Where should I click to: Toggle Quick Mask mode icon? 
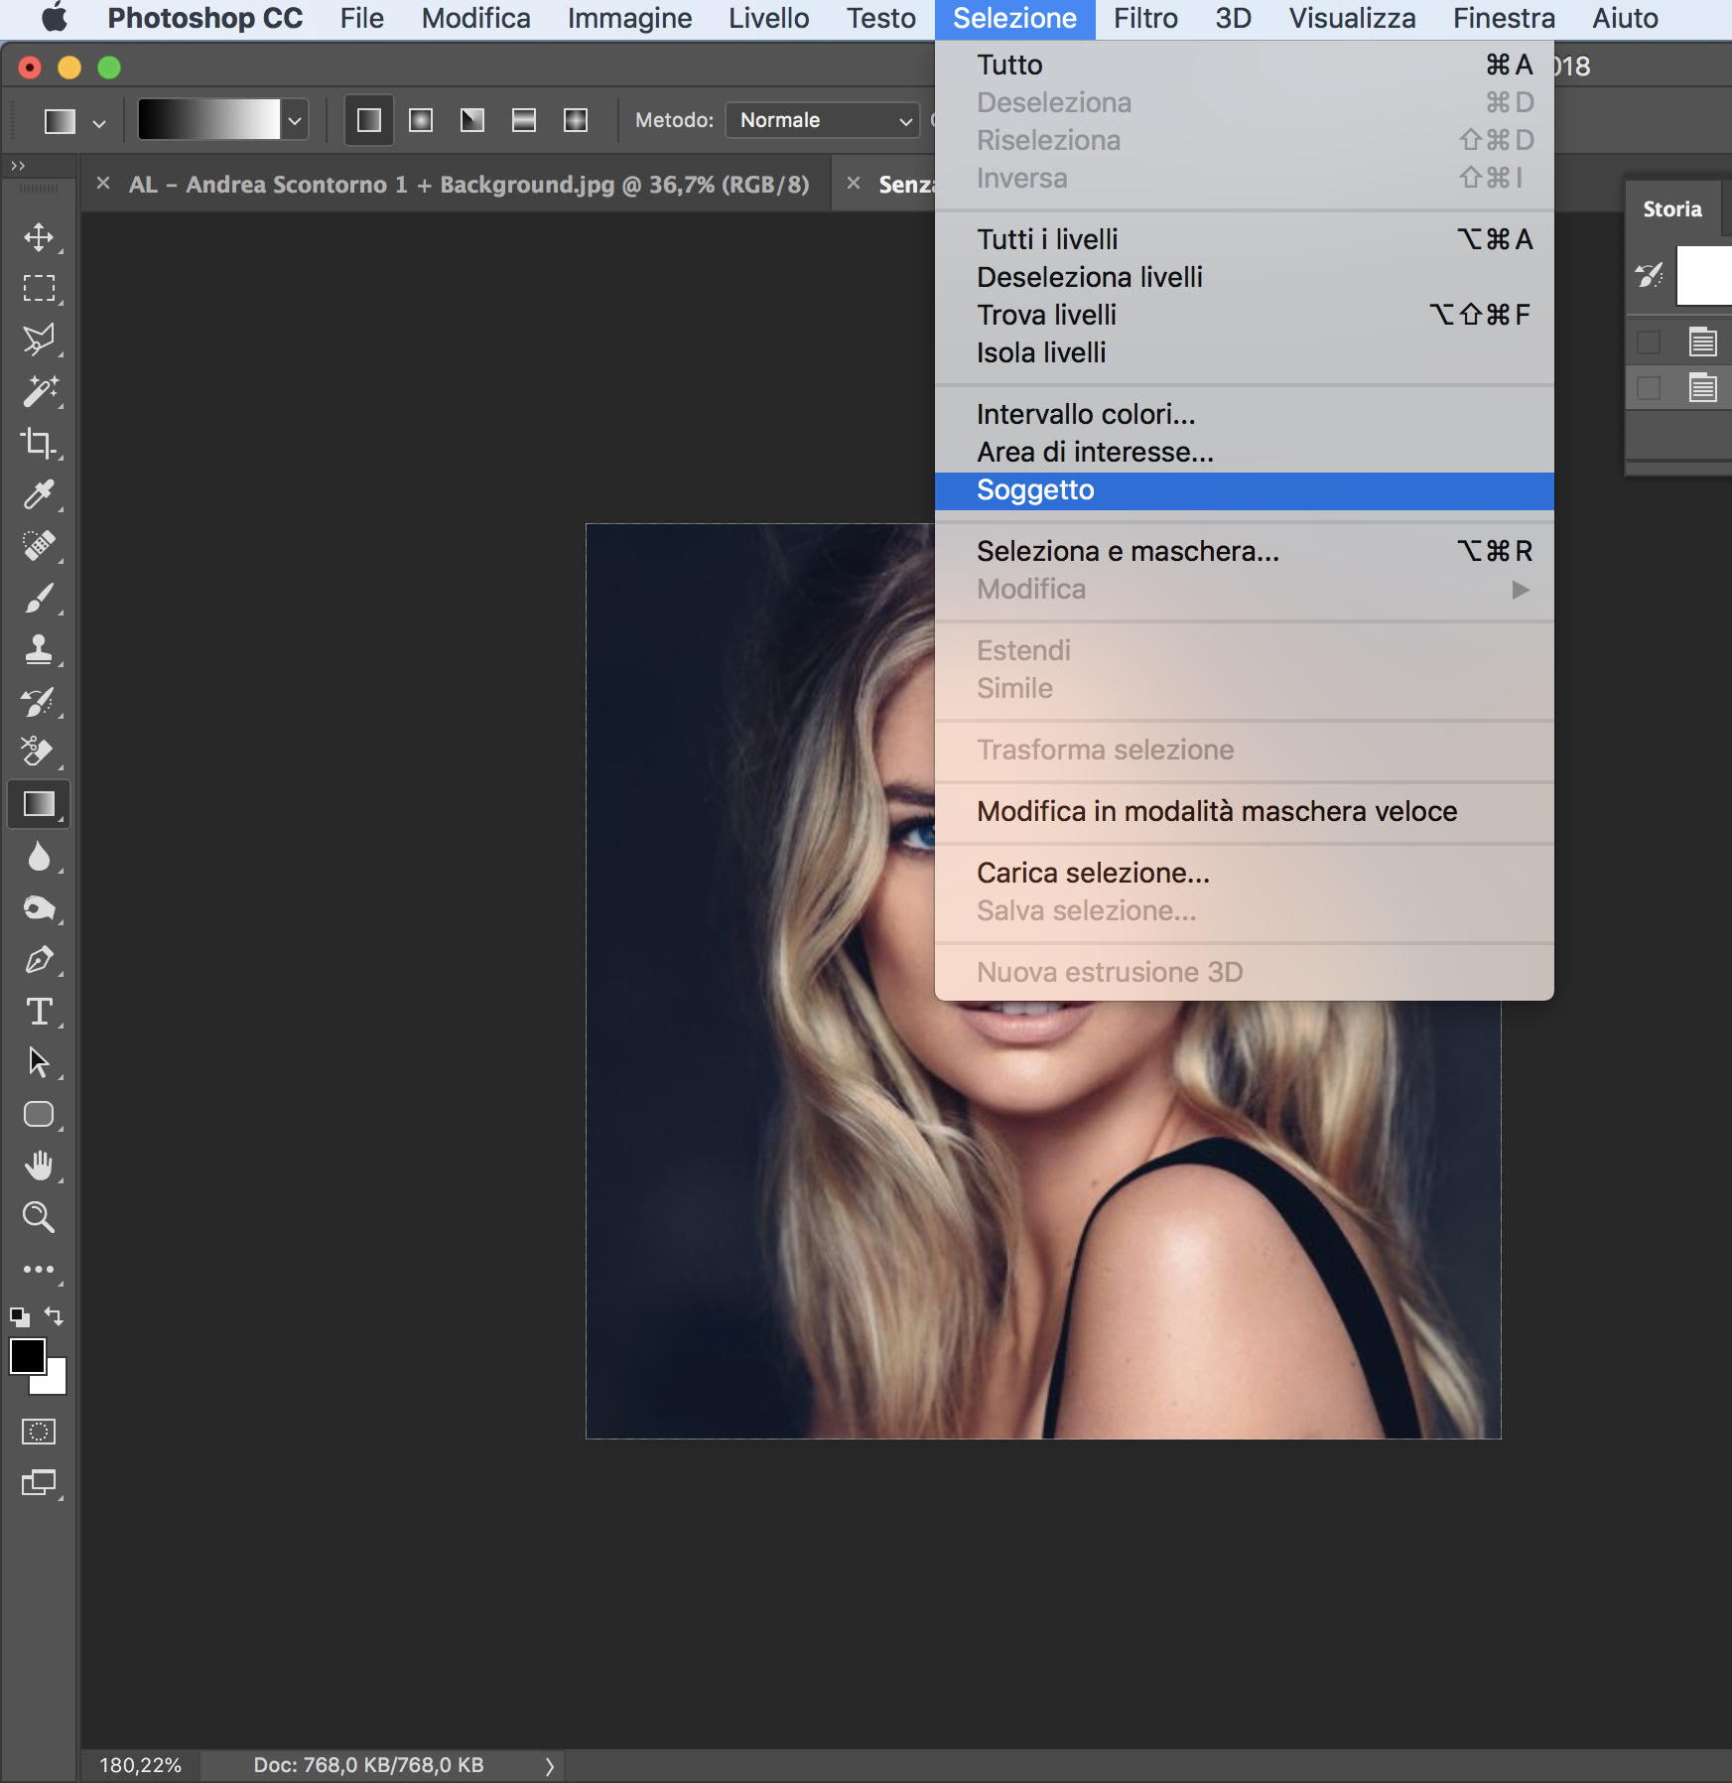click(39, 1431)
